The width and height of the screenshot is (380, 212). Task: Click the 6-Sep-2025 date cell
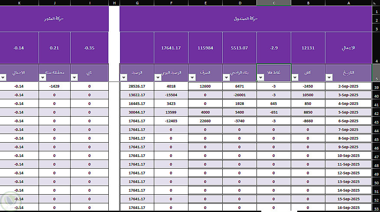click(x=348, y=121)
